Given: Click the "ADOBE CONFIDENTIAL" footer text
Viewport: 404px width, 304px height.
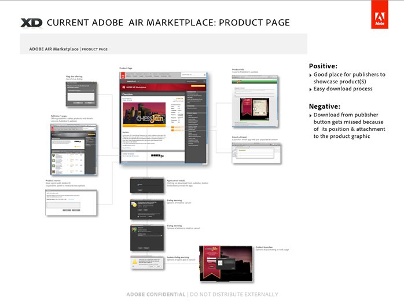Looking at the screenshot, I should pos(156,295).
